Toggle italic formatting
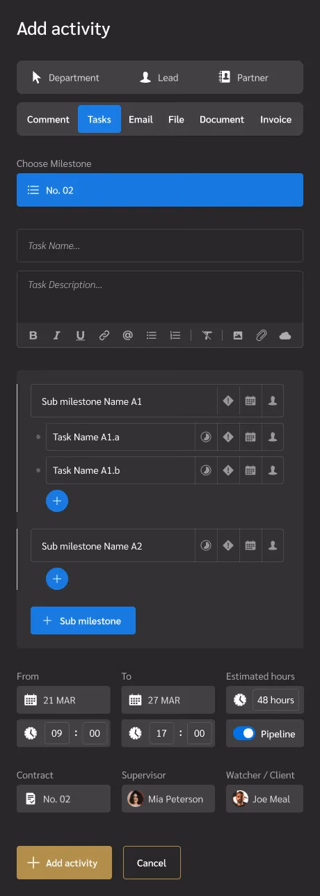The height and width of the screenshot is (896, 320). coord(57,335)
